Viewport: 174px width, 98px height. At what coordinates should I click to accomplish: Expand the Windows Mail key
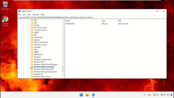[x=30, y=62]
